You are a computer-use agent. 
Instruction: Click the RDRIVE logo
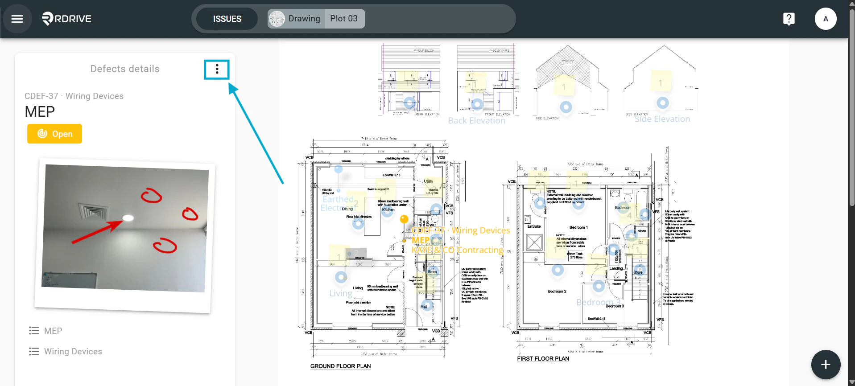[x=66, y=19]
